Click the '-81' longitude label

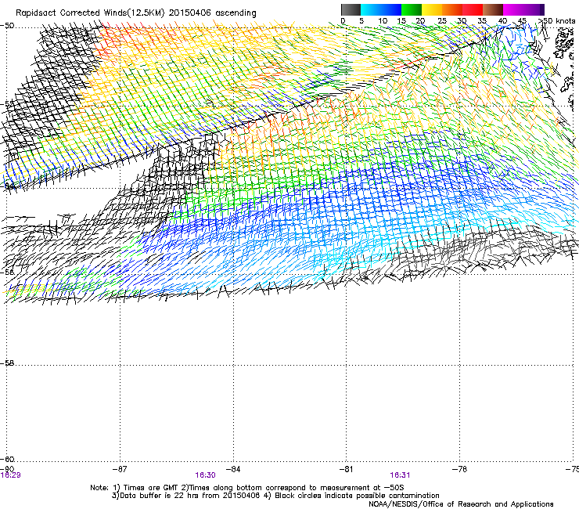point(347,469)
